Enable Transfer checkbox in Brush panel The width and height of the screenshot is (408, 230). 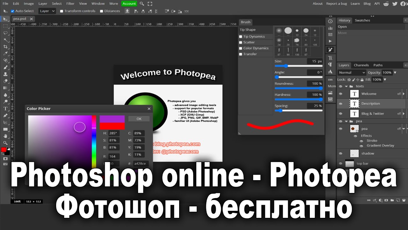point(241,54)
